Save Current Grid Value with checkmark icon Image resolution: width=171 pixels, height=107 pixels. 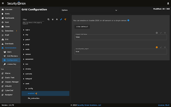[x=161, y=33]
